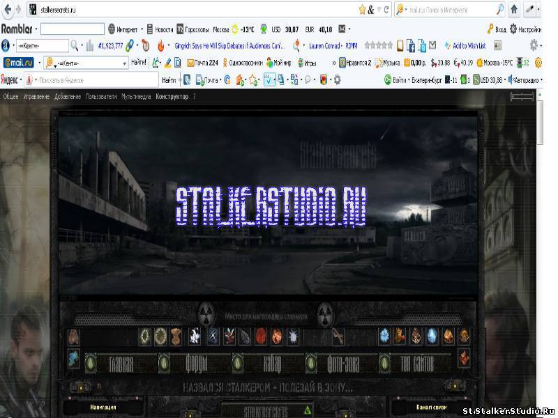
Task: Open the Новости link on Rambler toolbar
Action: pos(160,29)
